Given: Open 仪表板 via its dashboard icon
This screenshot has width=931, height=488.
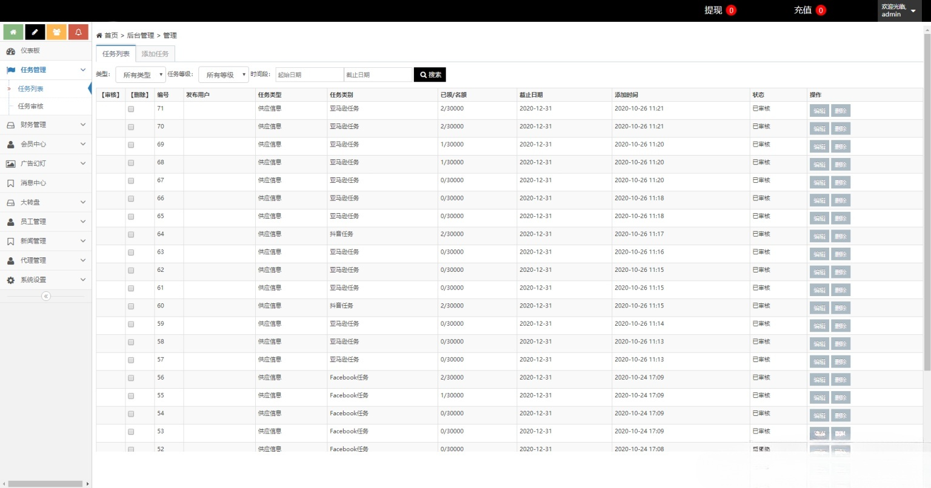Looking at the screenshot, I should tap(10, 51).
